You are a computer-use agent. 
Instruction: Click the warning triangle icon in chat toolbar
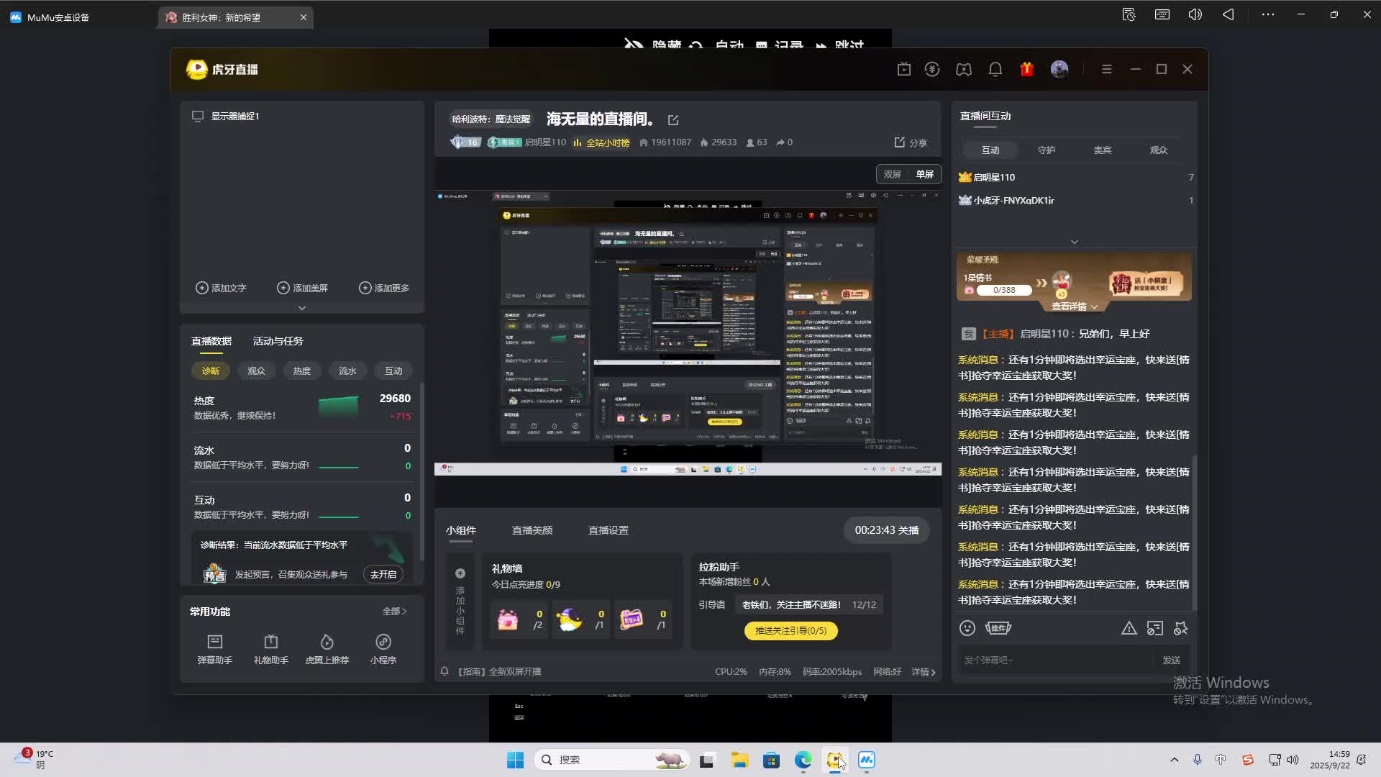[x=1129, y=628]
